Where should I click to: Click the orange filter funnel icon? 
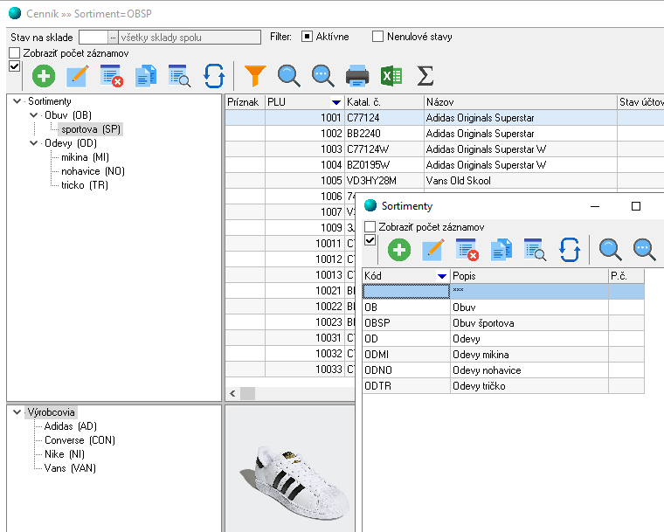[x=253, y=76]
